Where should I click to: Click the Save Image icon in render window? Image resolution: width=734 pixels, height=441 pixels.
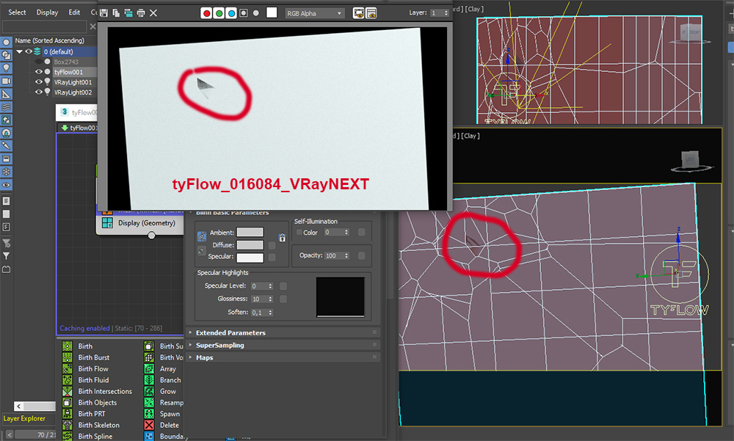coord(104,13)
